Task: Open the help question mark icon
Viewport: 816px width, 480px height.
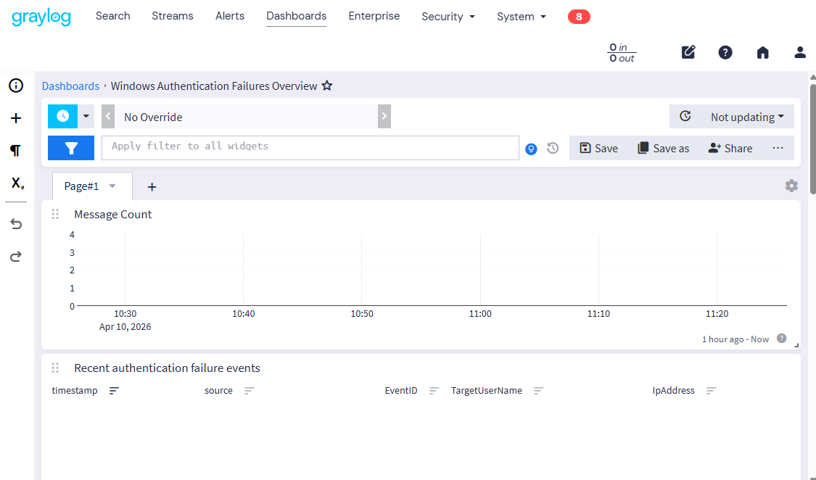Action: click(725, 52)
